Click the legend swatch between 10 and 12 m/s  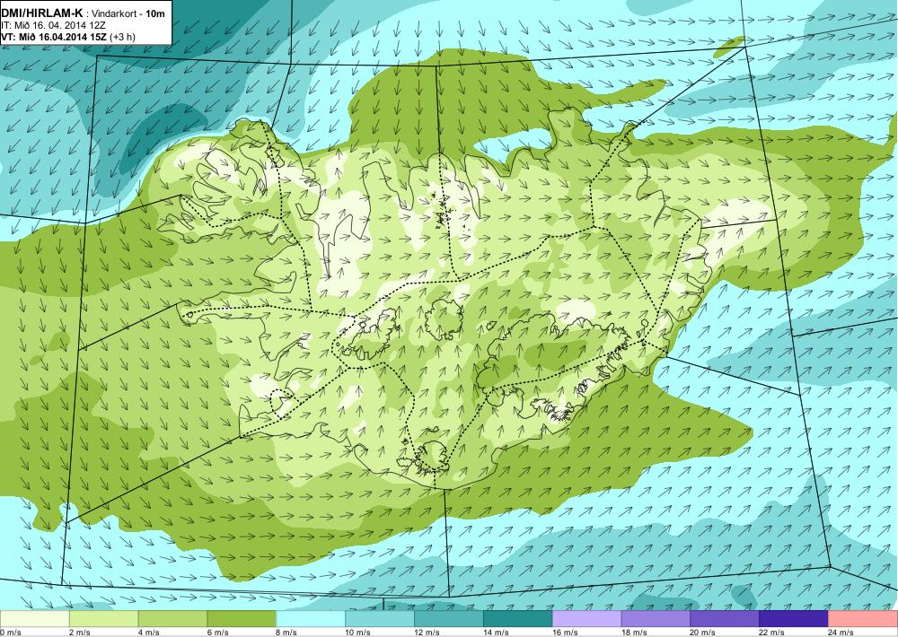[x=380, y=619]
